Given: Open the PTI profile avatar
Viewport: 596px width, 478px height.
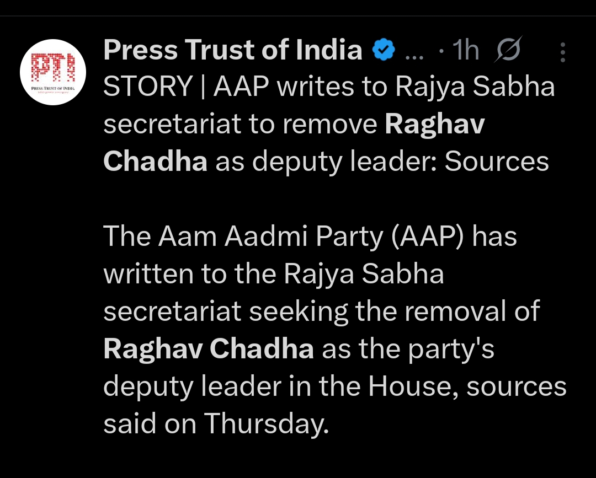Looking at the screenshot, I should click(52, 74).
